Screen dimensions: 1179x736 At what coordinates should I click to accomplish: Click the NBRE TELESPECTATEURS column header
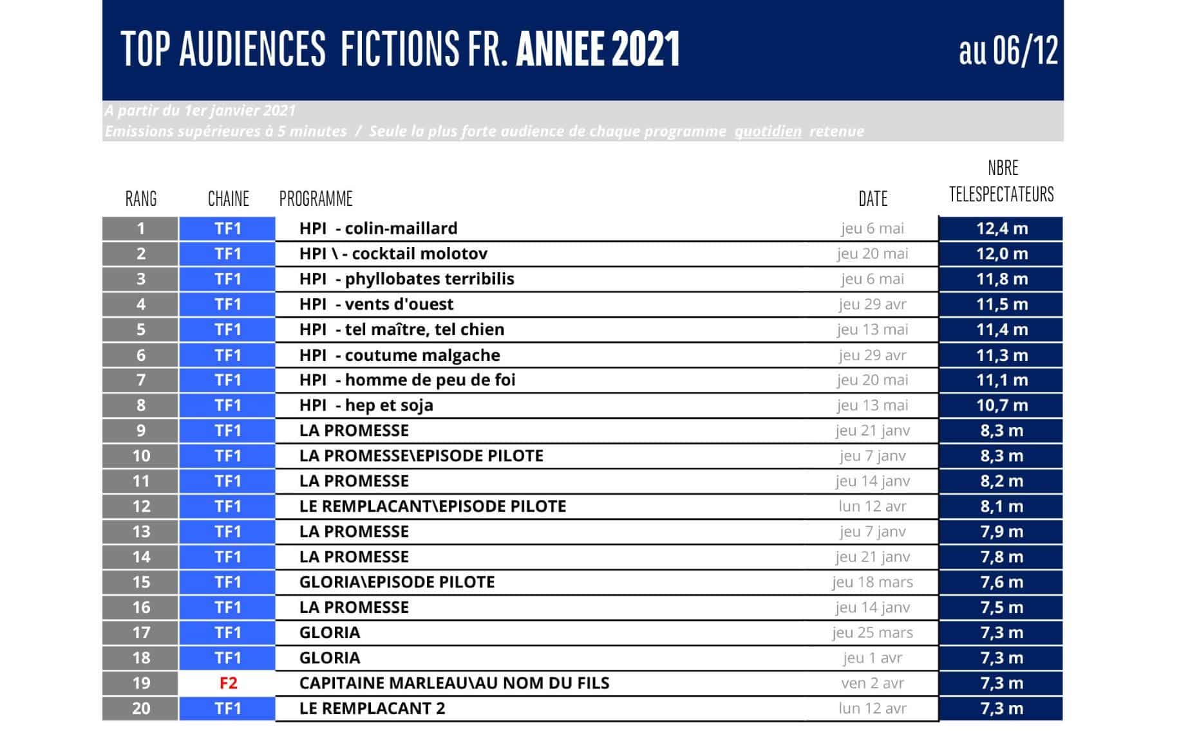(x=1002, y=181)
